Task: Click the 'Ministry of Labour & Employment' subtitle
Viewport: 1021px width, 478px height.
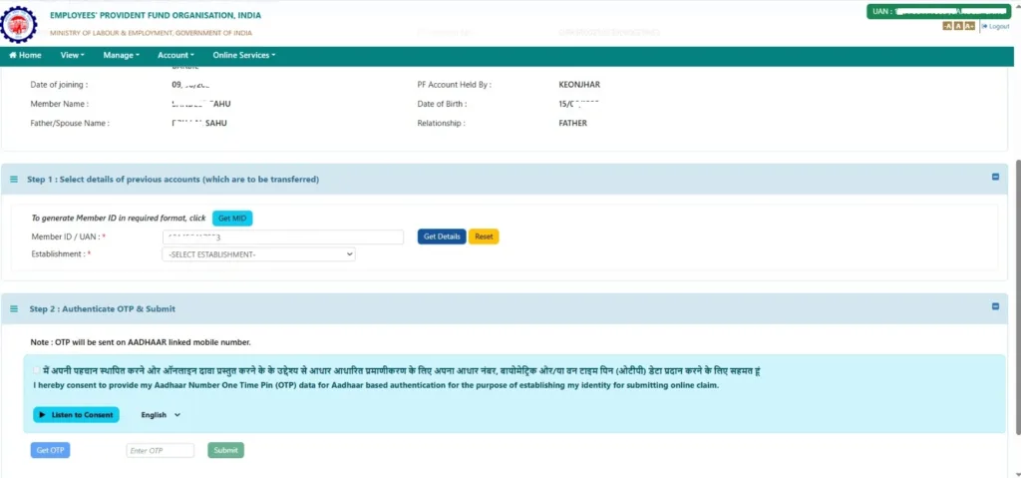Action: point(152,33)
